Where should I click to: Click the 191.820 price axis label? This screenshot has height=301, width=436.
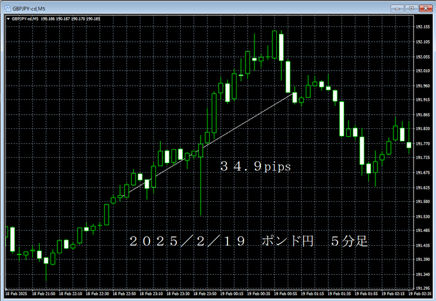tap(423, 129)
